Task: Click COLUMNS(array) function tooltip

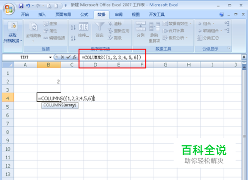Action: point(60,105)
